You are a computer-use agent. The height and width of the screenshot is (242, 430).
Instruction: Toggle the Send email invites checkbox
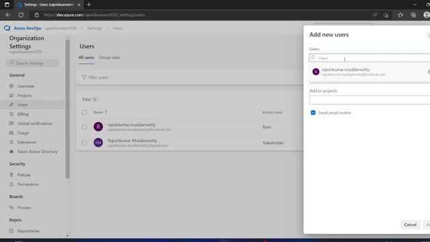tap(313, 113)
